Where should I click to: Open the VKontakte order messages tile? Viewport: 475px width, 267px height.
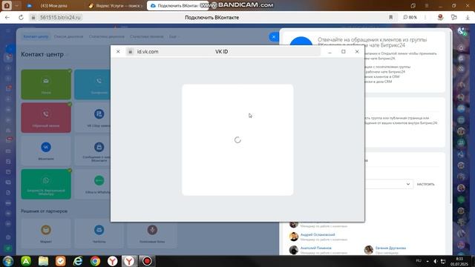coord(92,151)
